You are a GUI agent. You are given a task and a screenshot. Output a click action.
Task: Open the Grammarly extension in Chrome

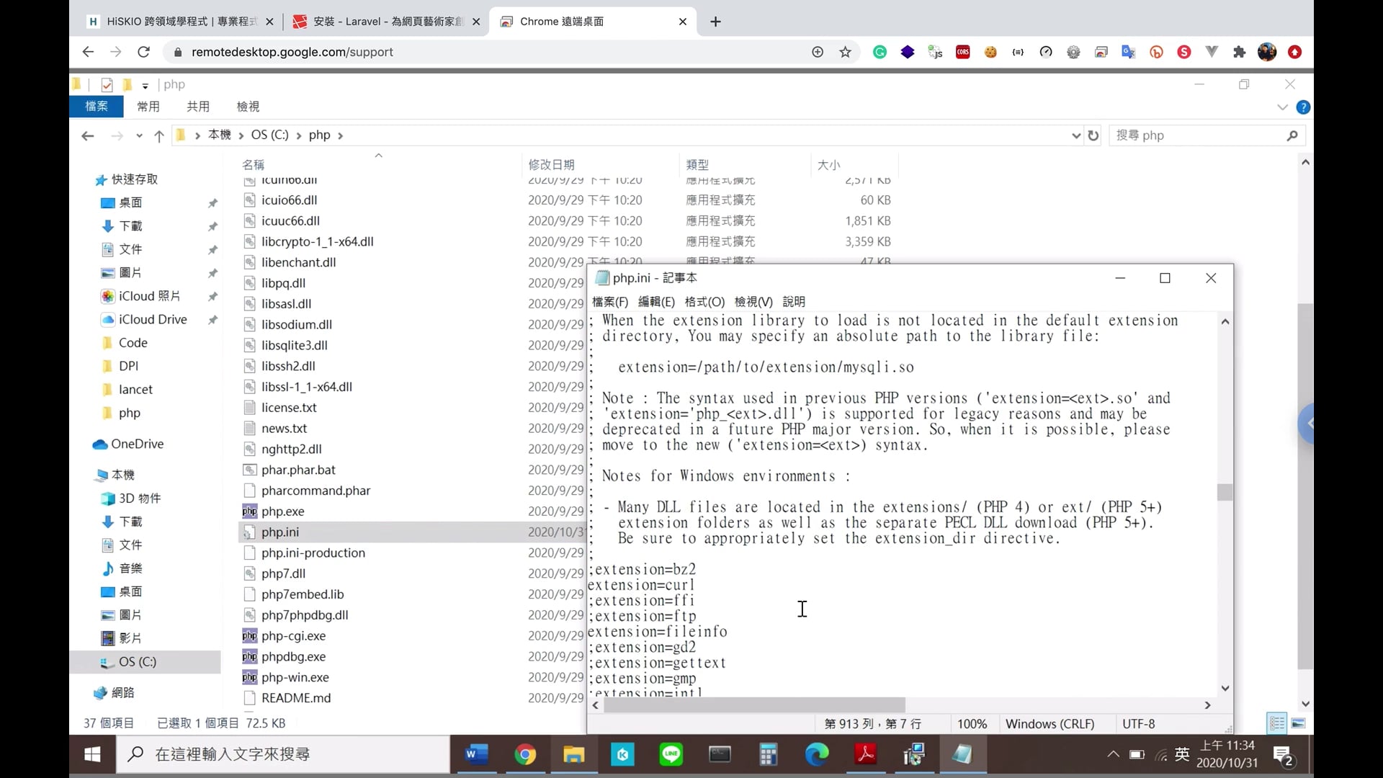(880, 52)
